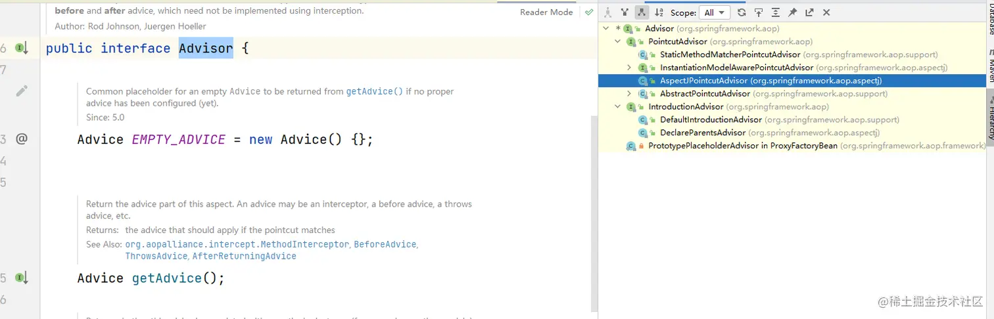The image size is (994, 319).
Task: Click the highlighted Advisor identifier in code
Action: [x=206, y=48]
